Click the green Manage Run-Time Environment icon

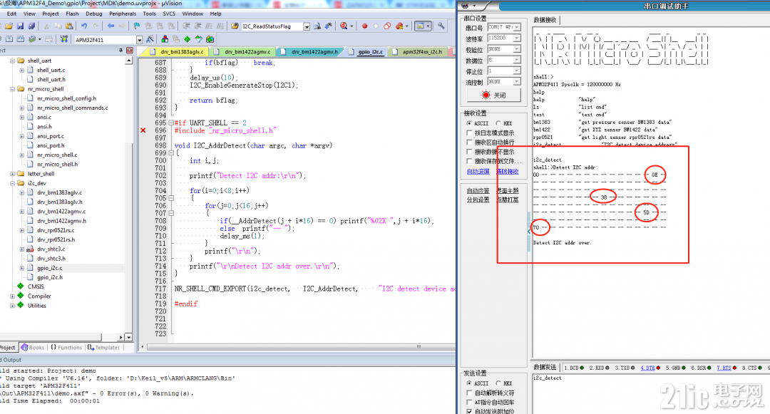click(x=187, y=39)
